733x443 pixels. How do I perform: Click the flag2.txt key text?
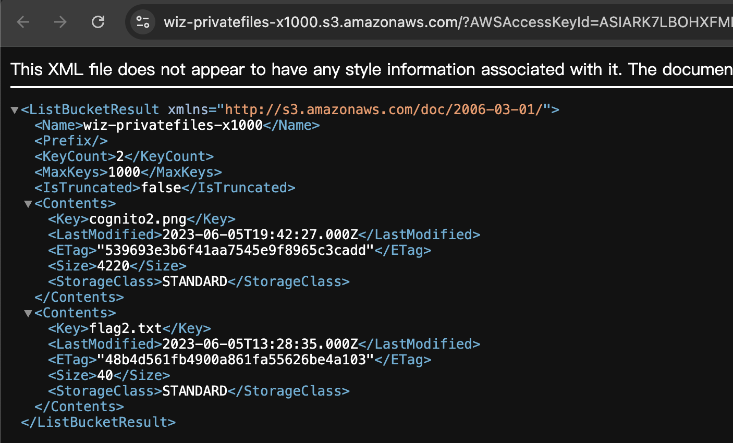tap(126, 328)
